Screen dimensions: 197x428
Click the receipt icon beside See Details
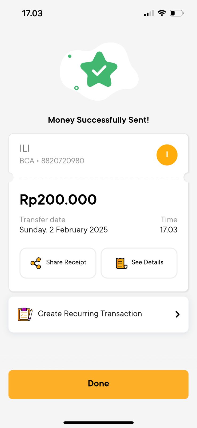121,263
